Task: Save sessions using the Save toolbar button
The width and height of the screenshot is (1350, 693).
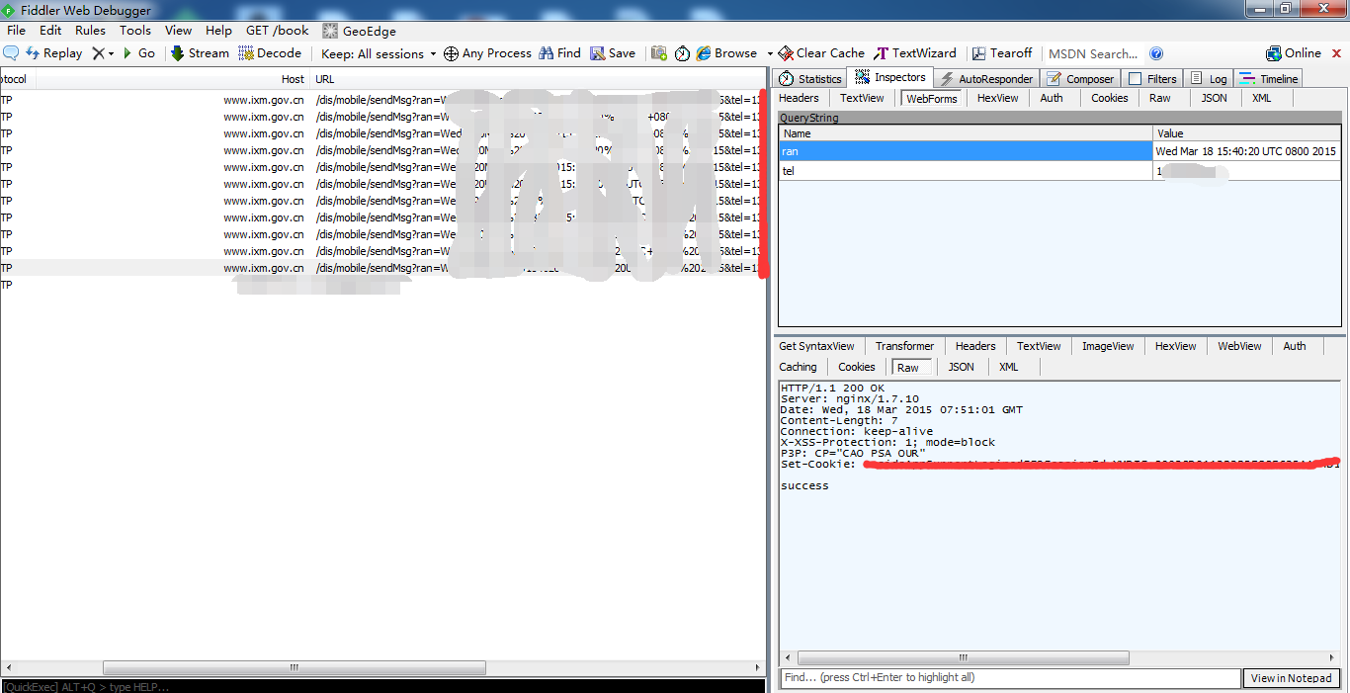Action: tap(613, 53)
